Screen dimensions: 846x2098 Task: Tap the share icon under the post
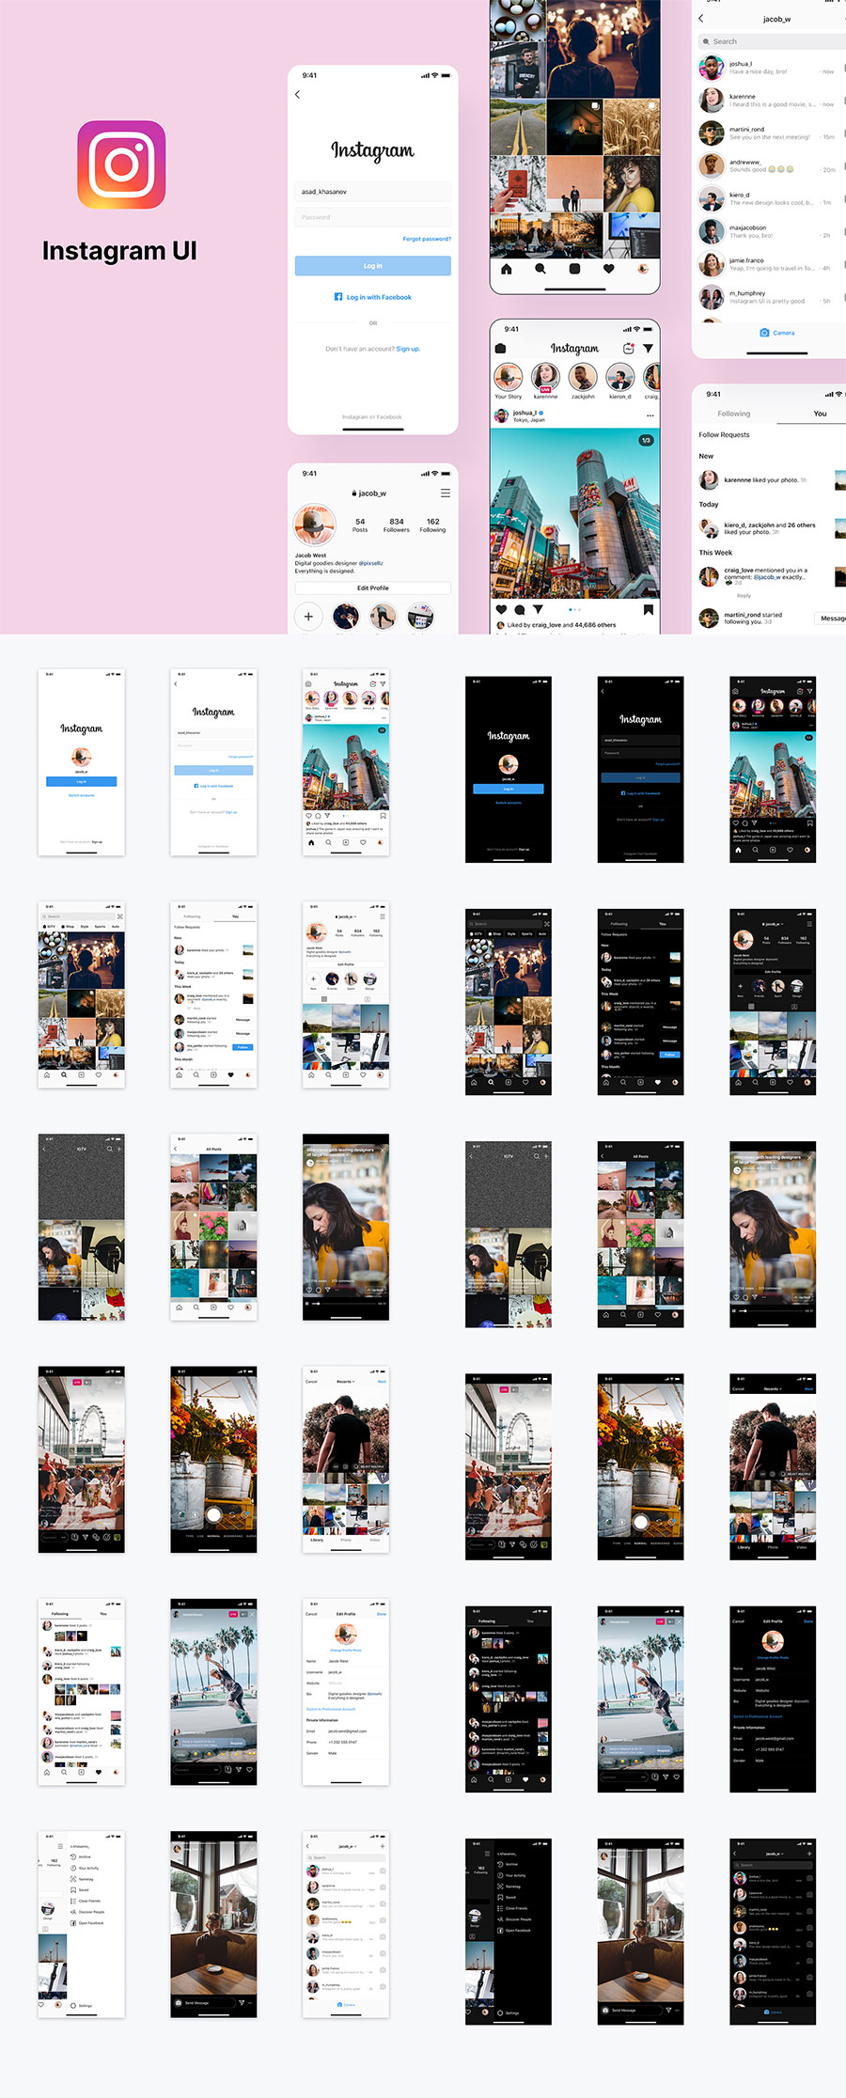tap(538, 609)
